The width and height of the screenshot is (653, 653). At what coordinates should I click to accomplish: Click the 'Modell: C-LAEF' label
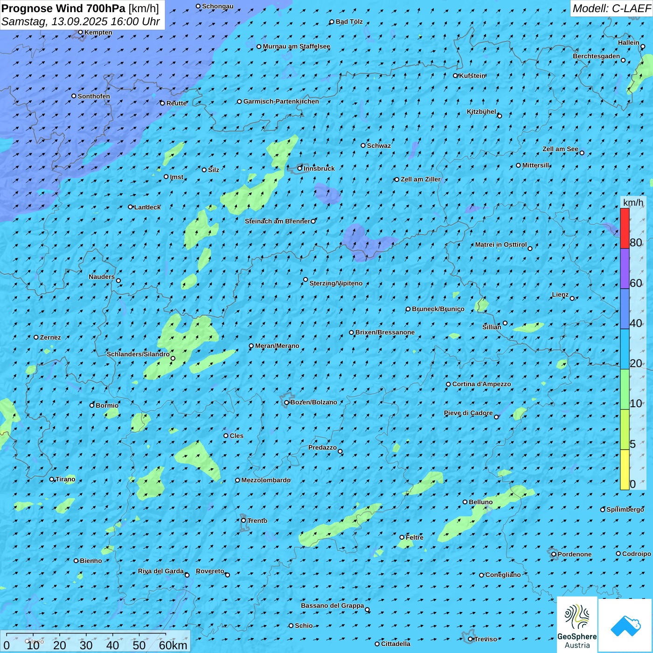click(611, 8)
